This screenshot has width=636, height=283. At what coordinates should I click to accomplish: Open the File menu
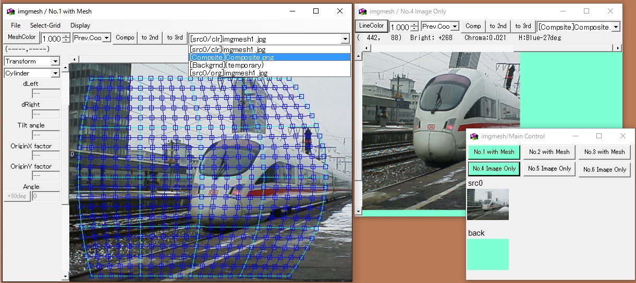16,25
